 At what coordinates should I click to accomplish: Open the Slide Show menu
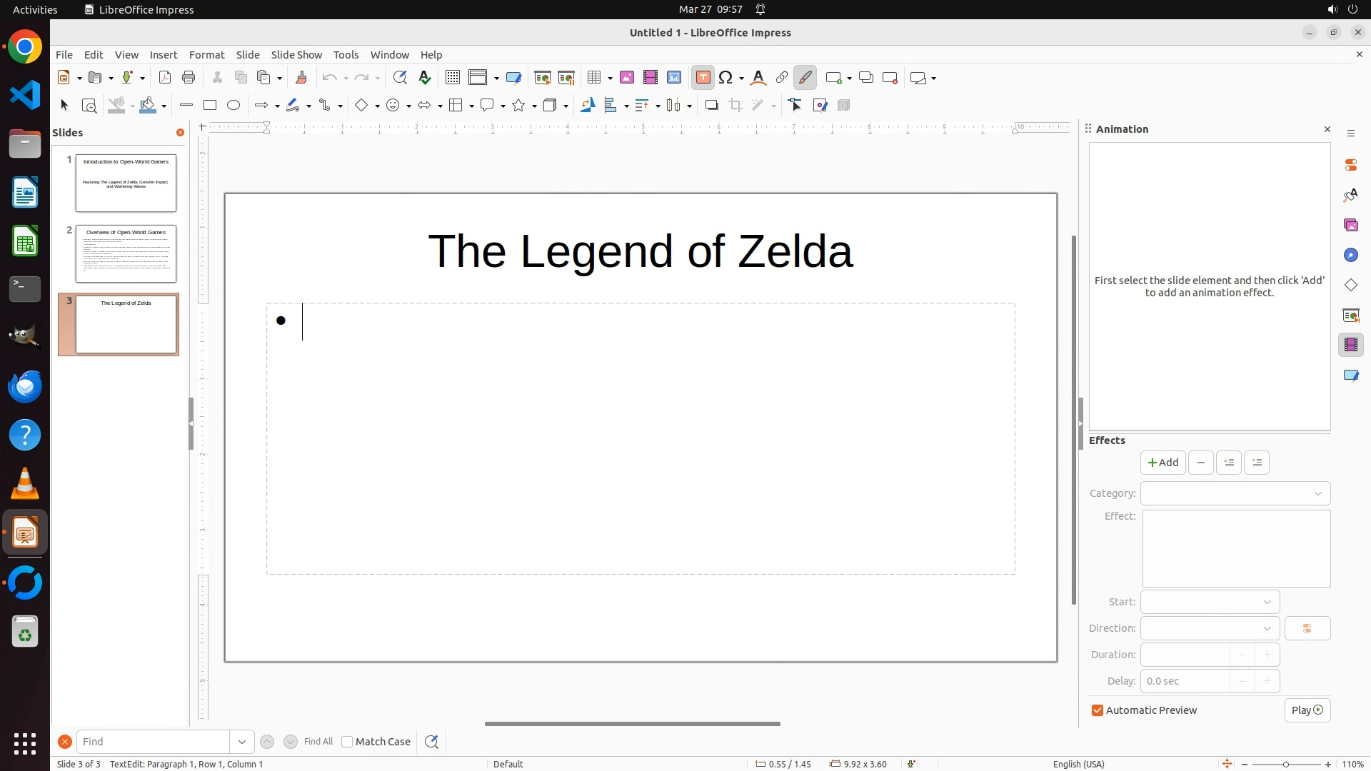296,55
